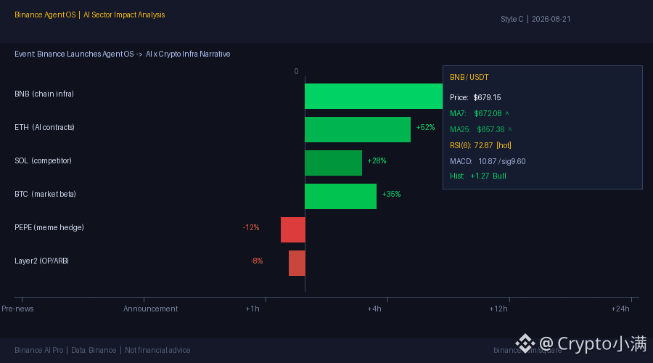Viewport: 653px width, 363px height.
Task: Click the event text about Binance Launches AgentOS
Action: pyautogui.click(x=123, y=54)
